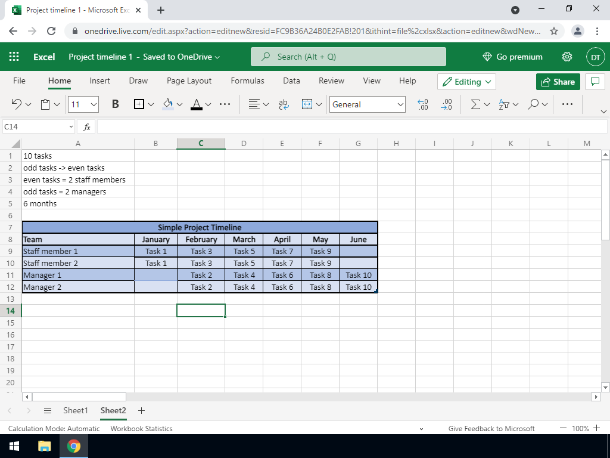Expand the ribbon with chevron
610x458 pixels.
603,112
